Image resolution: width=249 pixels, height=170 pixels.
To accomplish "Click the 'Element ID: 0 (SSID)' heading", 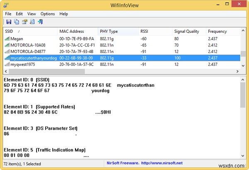I will tap(27, 80).
